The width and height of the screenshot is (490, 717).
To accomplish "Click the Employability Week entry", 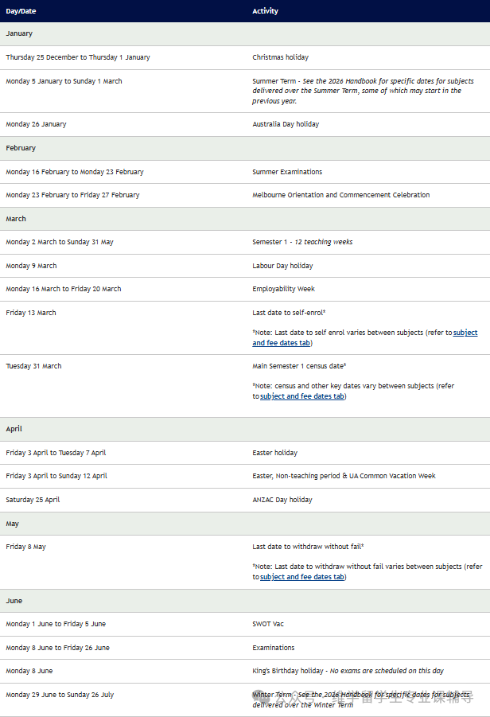I will (283, 289).
